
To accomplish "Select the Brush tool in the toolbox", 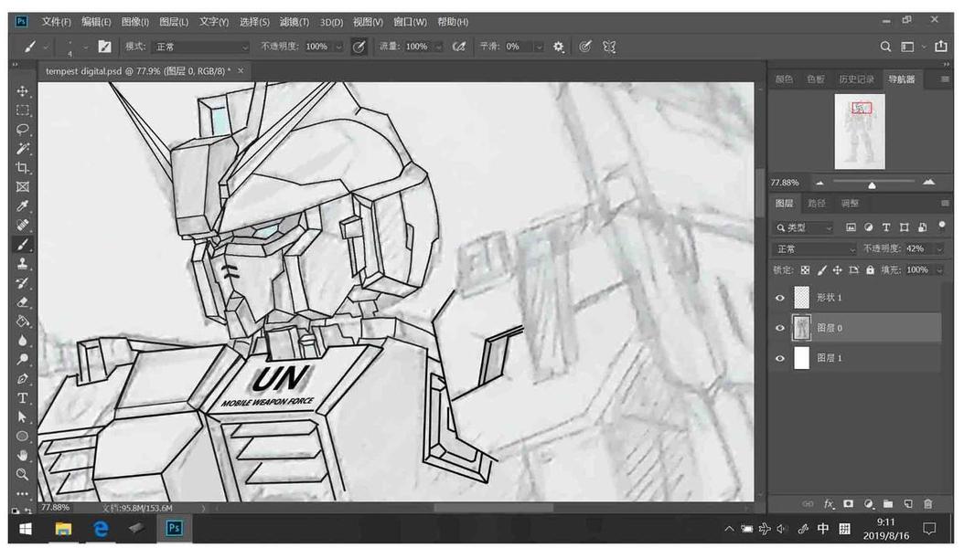I will 23,244.
